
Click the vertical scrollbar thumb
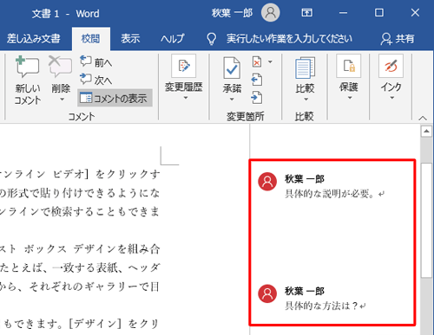click(426, 220)
